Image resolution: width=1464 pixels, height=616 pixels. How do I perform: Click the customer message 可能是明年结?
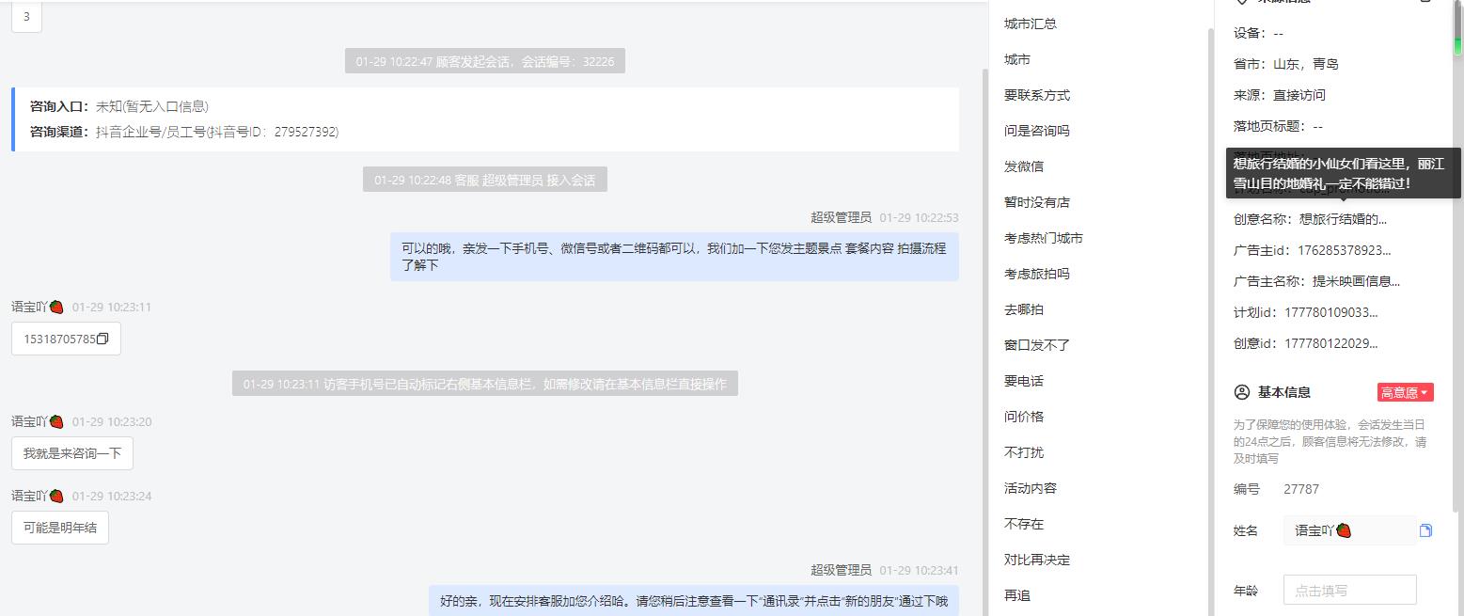pyautogui.click(x=60, y=528)
